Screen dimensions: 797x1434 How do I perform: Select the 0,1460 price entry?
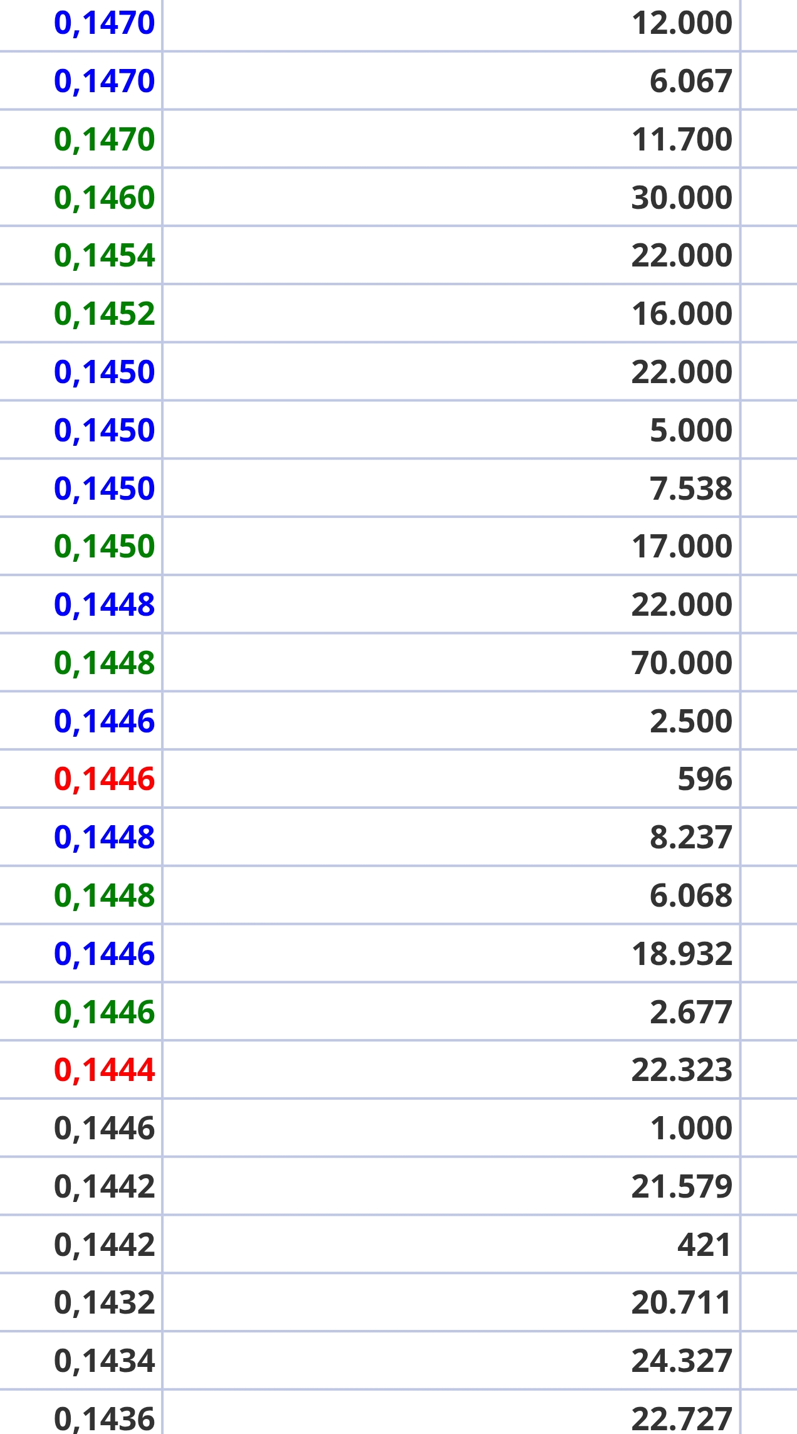coord(104,198)
